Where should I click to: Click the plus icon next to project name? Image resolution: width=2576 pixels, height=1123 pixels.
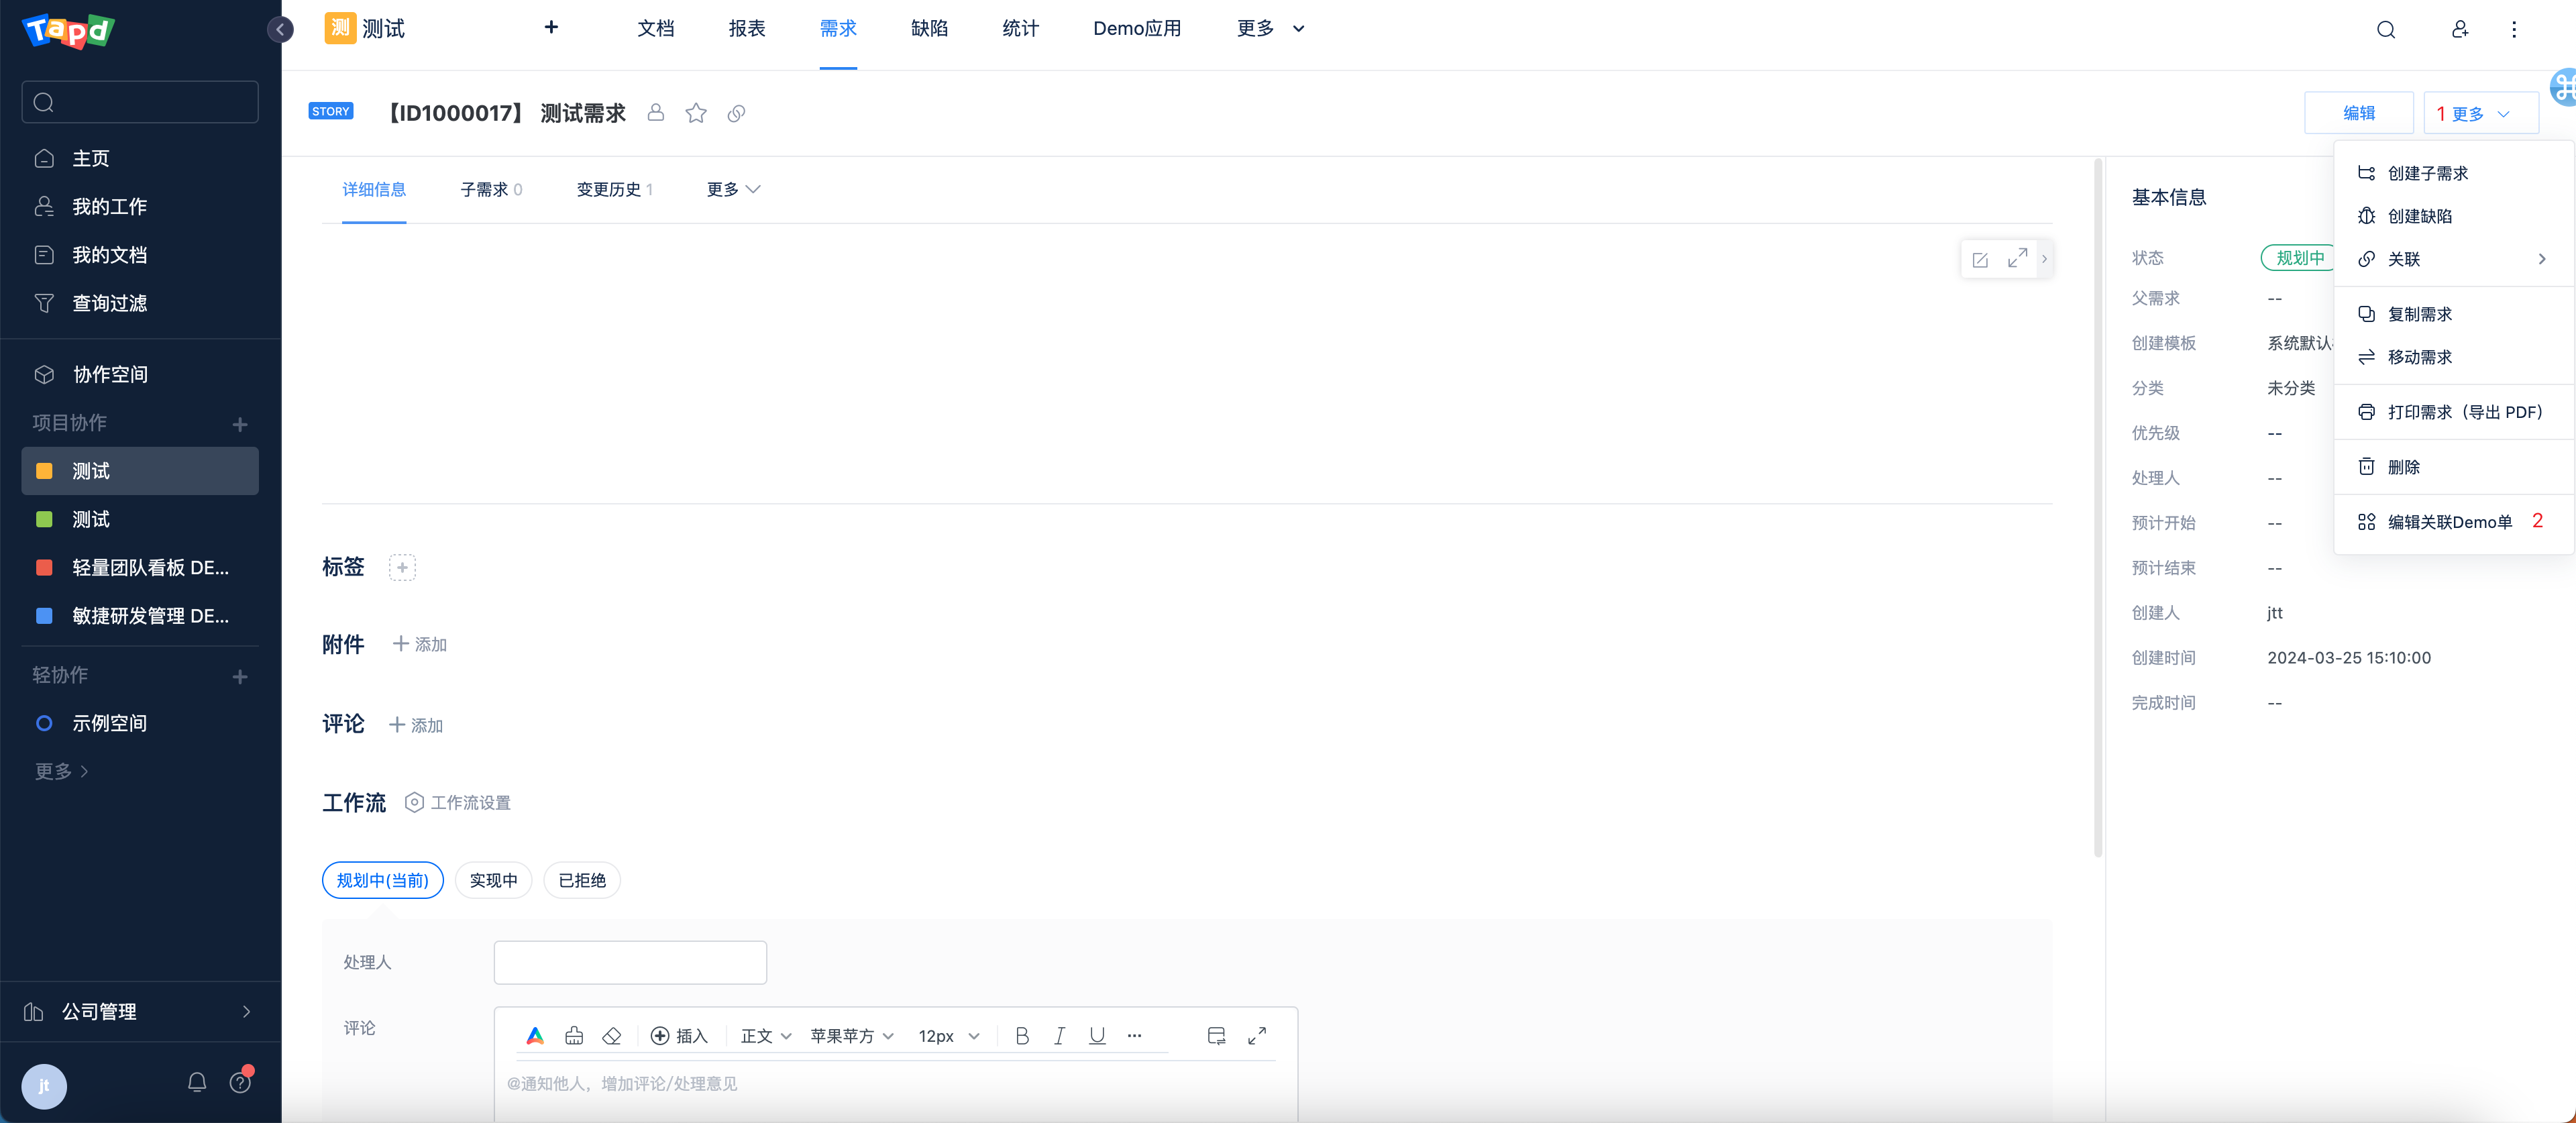pos(551,27)
